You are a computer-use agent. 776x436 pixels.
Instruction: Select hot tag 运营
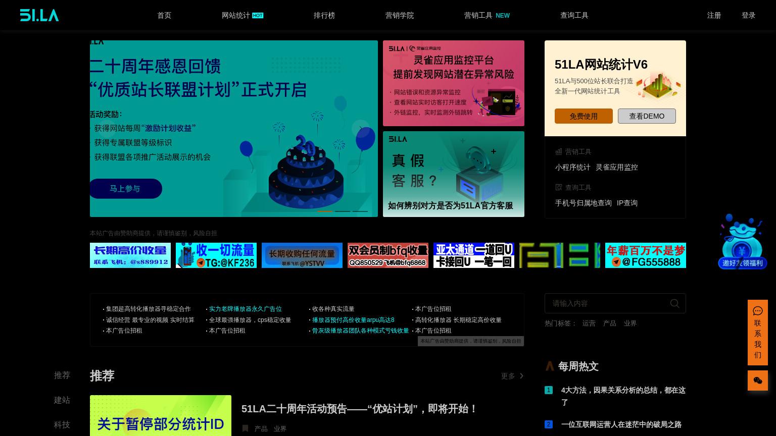(x=589, y=323)
